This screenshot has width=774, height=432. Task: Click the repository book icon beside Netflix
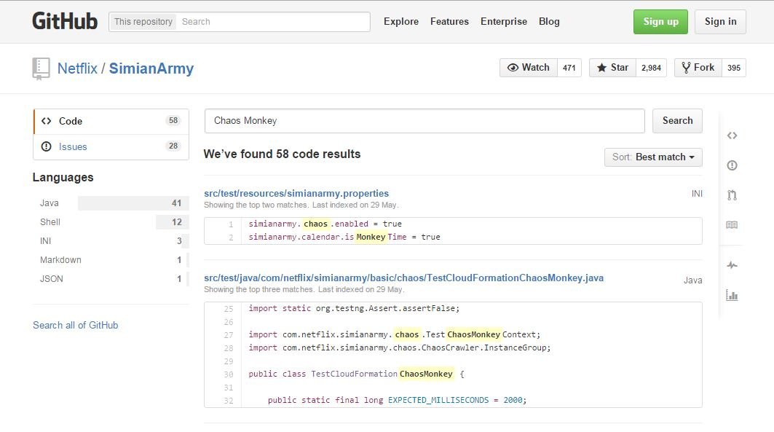(x=41, y=68)
